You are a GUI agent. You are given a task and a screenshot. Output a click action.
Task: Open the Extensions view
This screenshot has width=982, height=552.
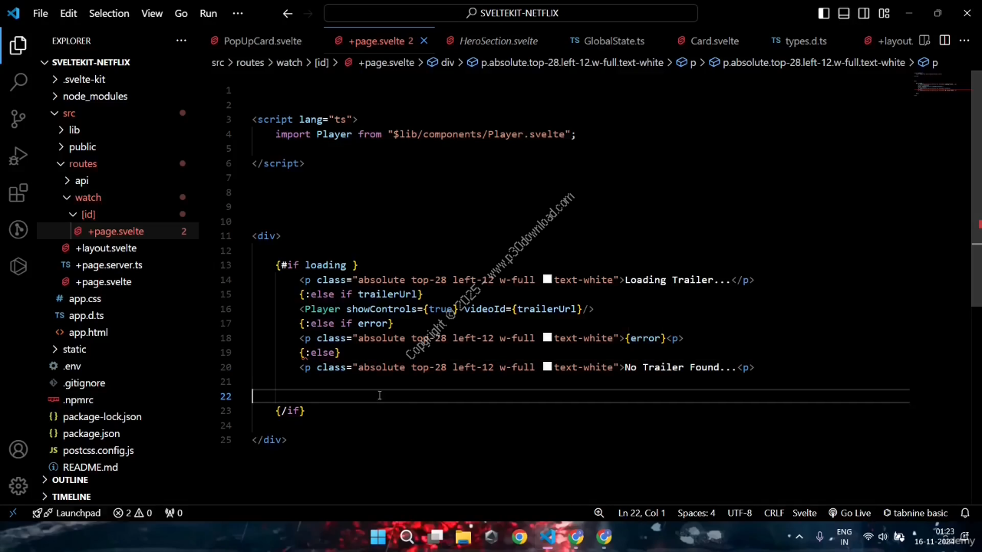[18, 192]
